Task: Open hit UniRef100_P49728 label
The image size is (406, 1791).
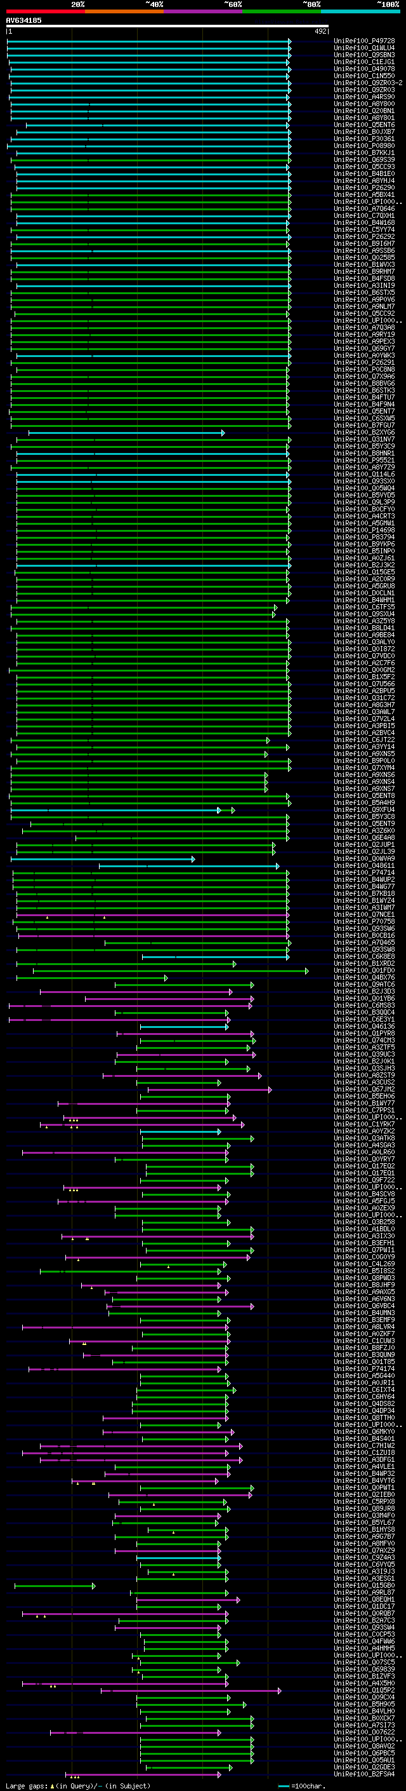Action: pos(364,41)
